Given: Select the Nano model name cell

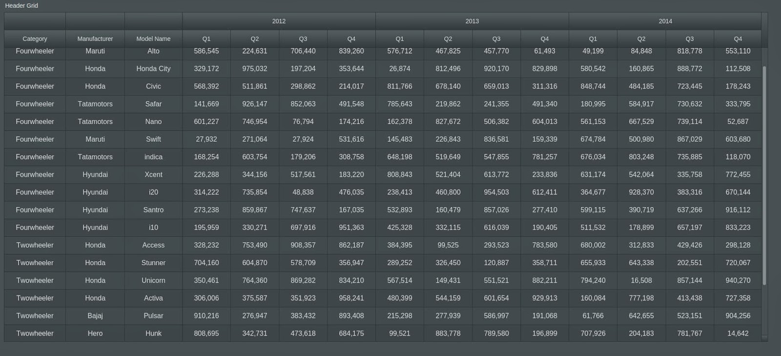Looking at the screenshot, I should tap(153, 122).
